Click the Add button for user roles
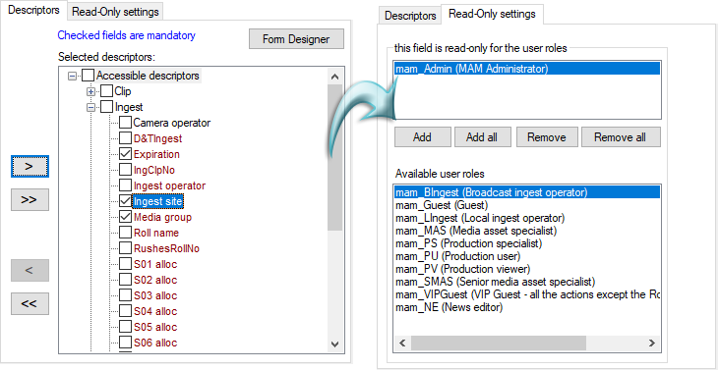This screenshot has width=719, height=370. 422,137
